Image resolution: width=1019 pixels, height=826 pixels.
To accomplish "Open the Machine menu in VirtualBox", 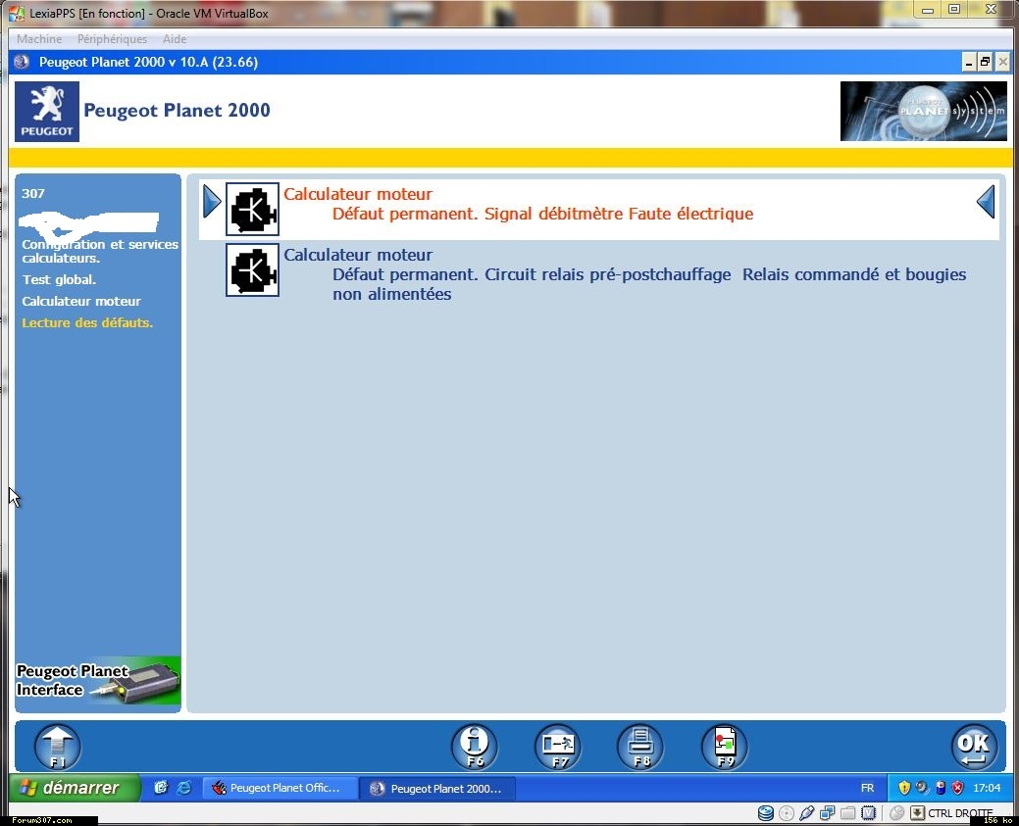I will (x=39, y=39).
